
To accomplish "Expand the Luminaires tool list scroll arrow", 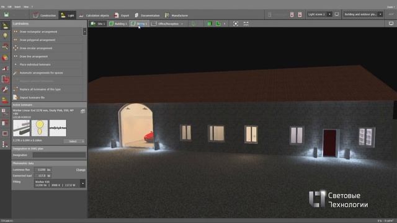I will 84,32.
